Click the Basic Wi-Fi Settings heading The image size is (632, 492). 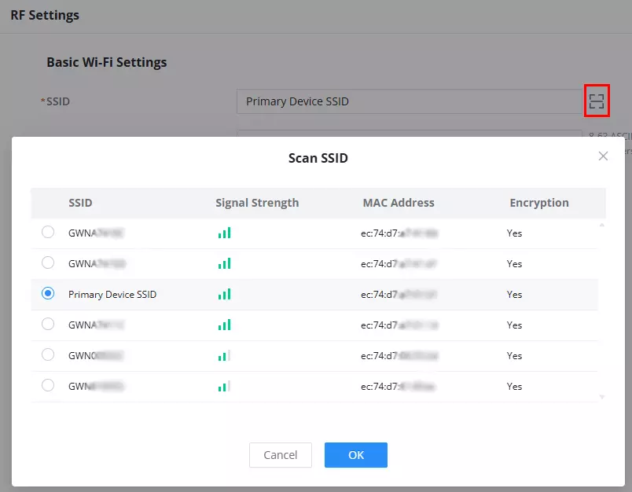107,62
